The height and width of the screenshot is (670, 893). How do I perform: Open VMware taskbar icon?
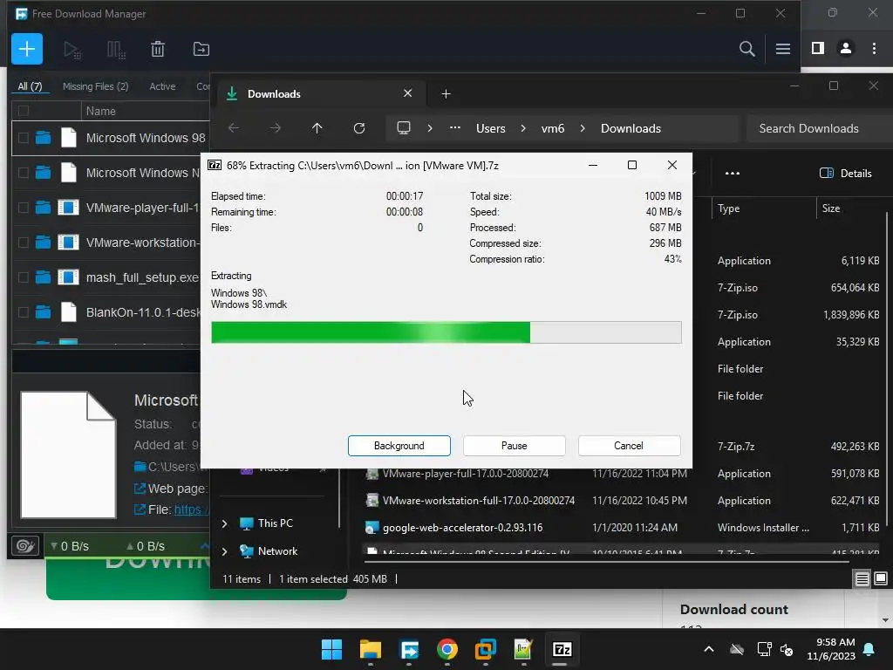[485, 649]
